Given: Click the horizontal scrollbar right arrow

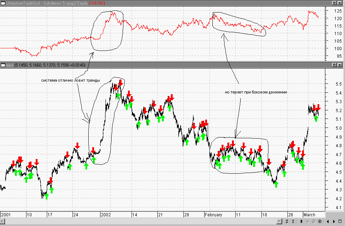Looking at the screenshot, I should point(279,221).
